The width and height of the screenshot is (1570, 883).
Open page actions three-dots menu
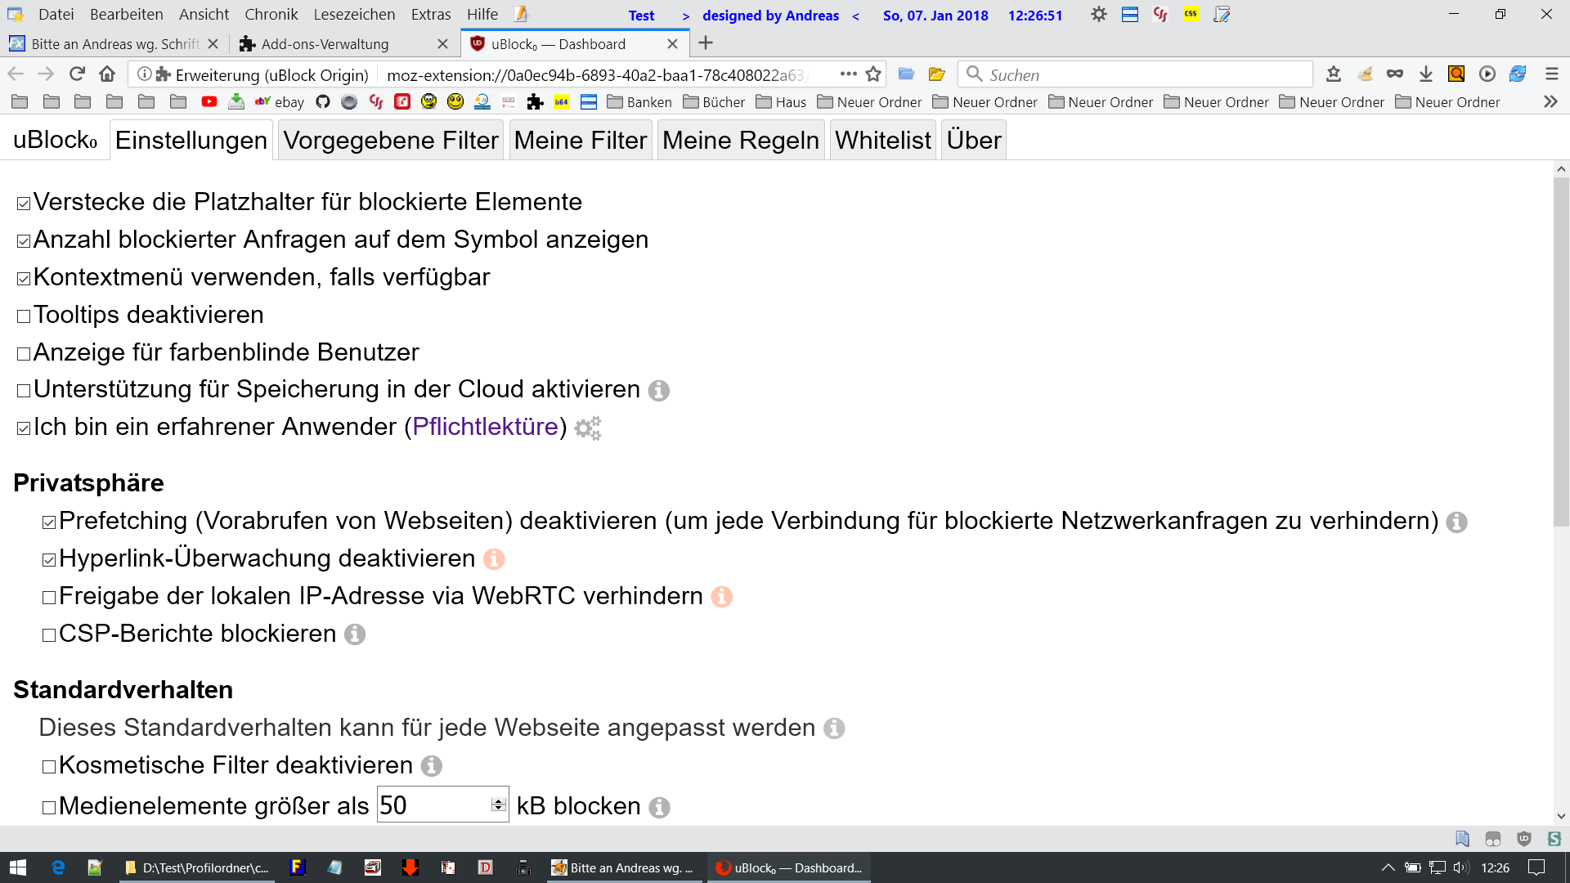(849, 74)
